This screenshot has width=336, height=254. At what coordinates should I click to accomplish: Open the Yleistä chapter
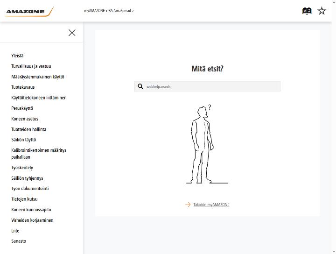point(17,56)
